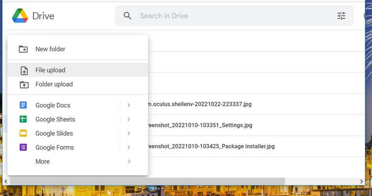
Task: Click the File upload icon
Action: pyautogui.click(x=24, y=71)
